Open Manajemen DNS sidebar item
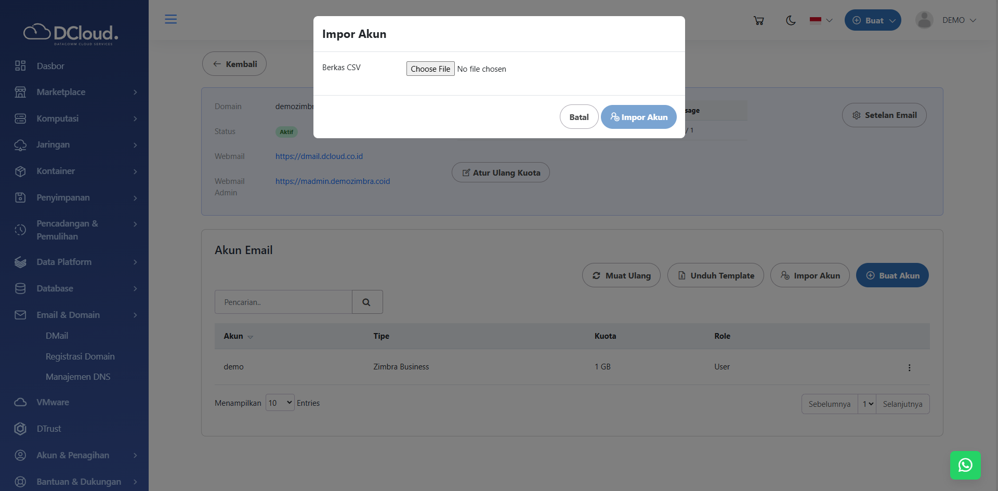 [x=78, y=377]
